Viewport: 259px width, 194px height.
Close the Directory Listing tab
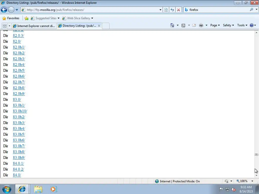(99, 26)
